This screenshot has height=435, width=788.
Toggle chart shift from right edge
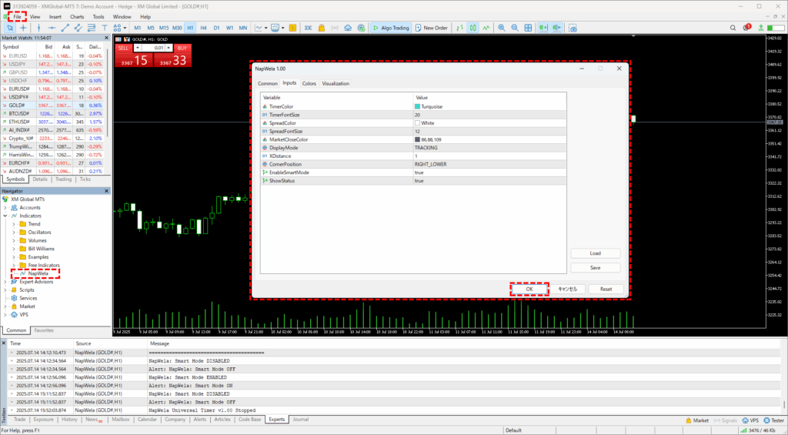point(557,28)
